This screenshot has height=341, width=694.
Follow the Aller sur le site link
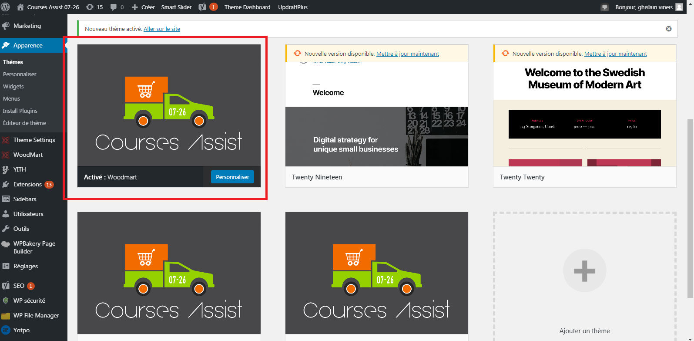[162, 29]
